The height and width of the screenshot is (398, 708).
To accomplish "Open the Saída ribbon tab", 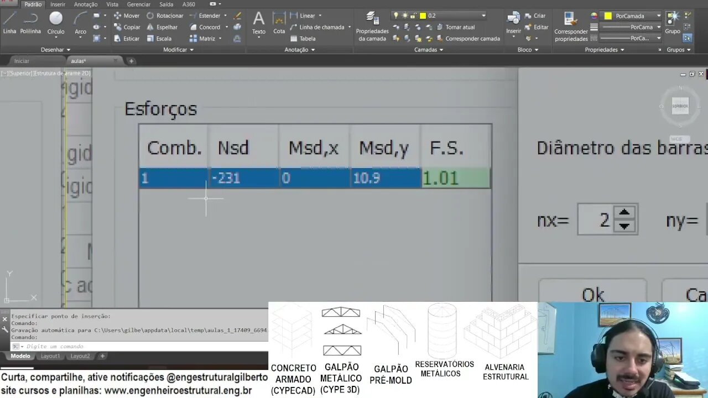I will click(x=166, y=4).
